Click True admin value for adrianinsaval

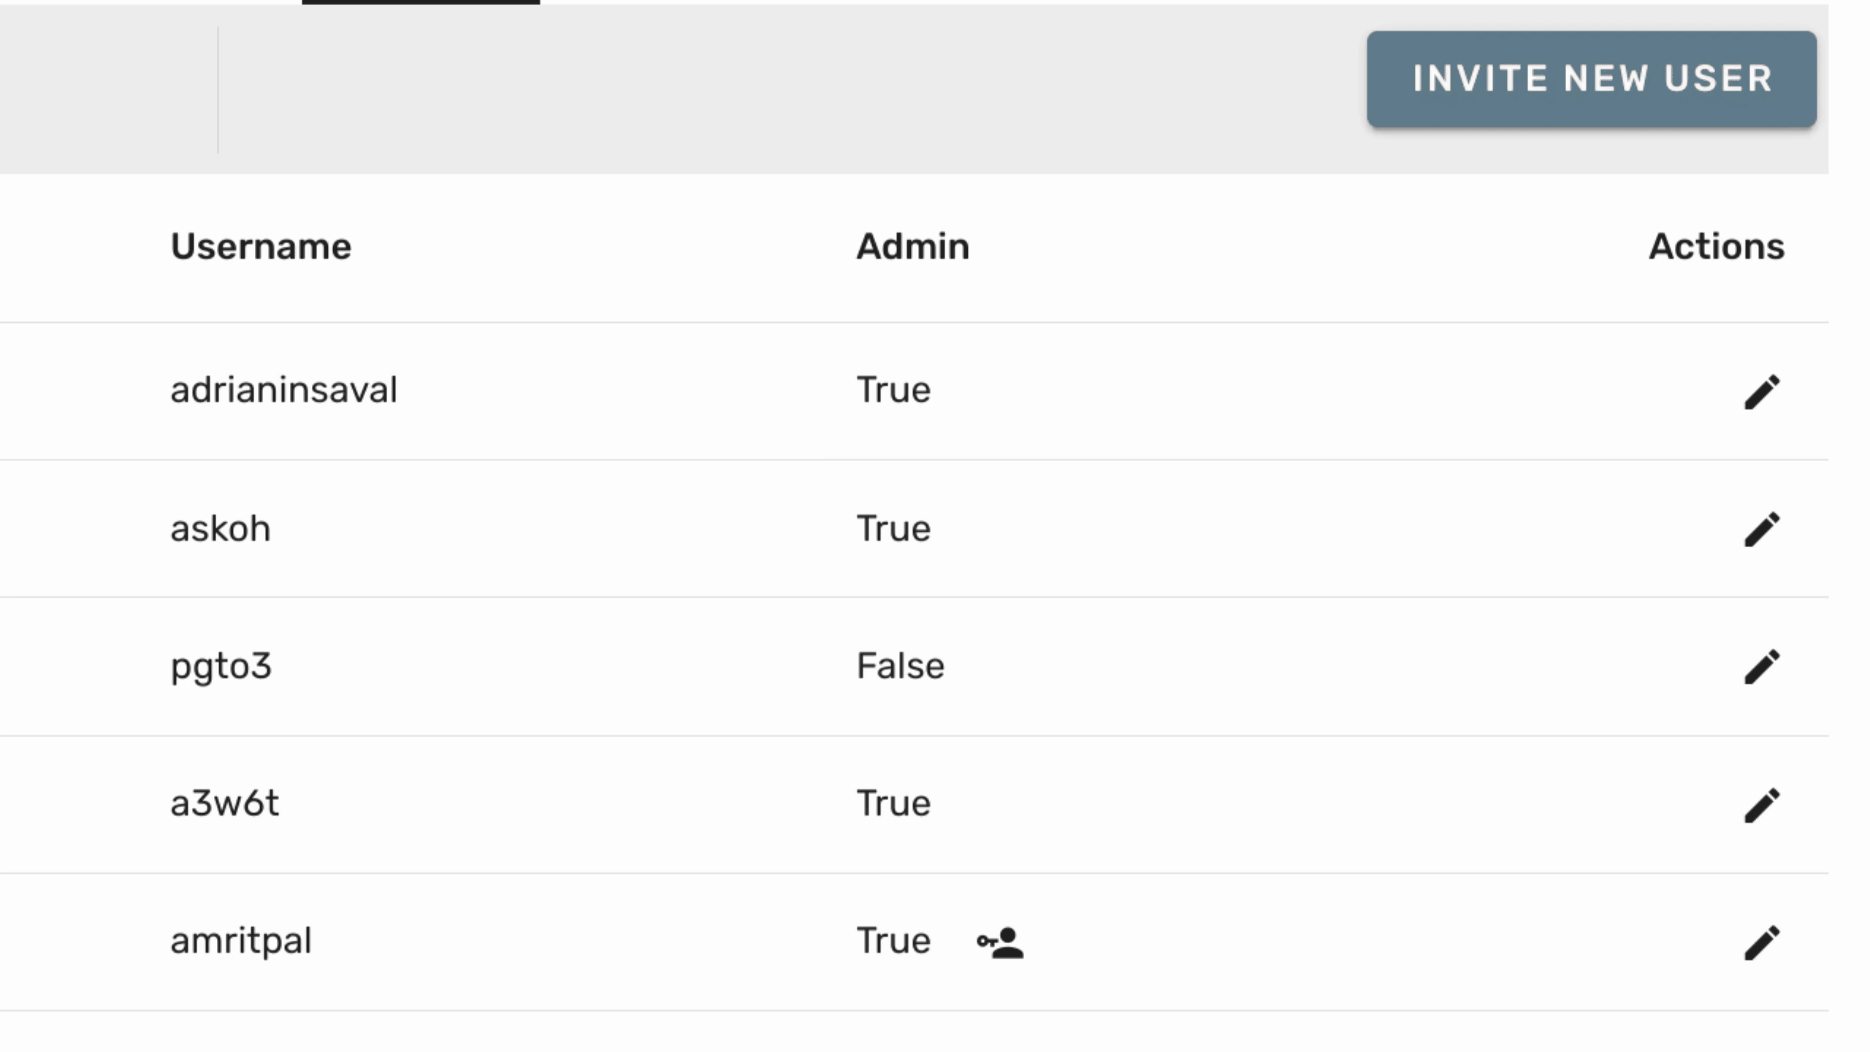[893, 389]
